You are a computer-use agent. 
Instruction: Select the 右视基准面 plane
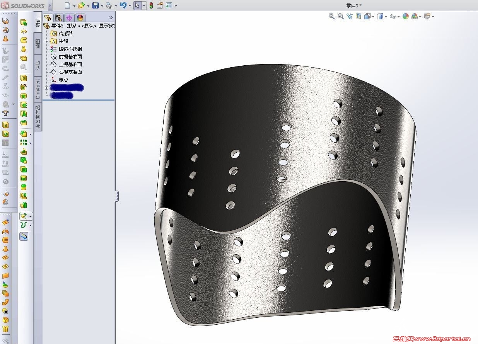pos(66,72)
